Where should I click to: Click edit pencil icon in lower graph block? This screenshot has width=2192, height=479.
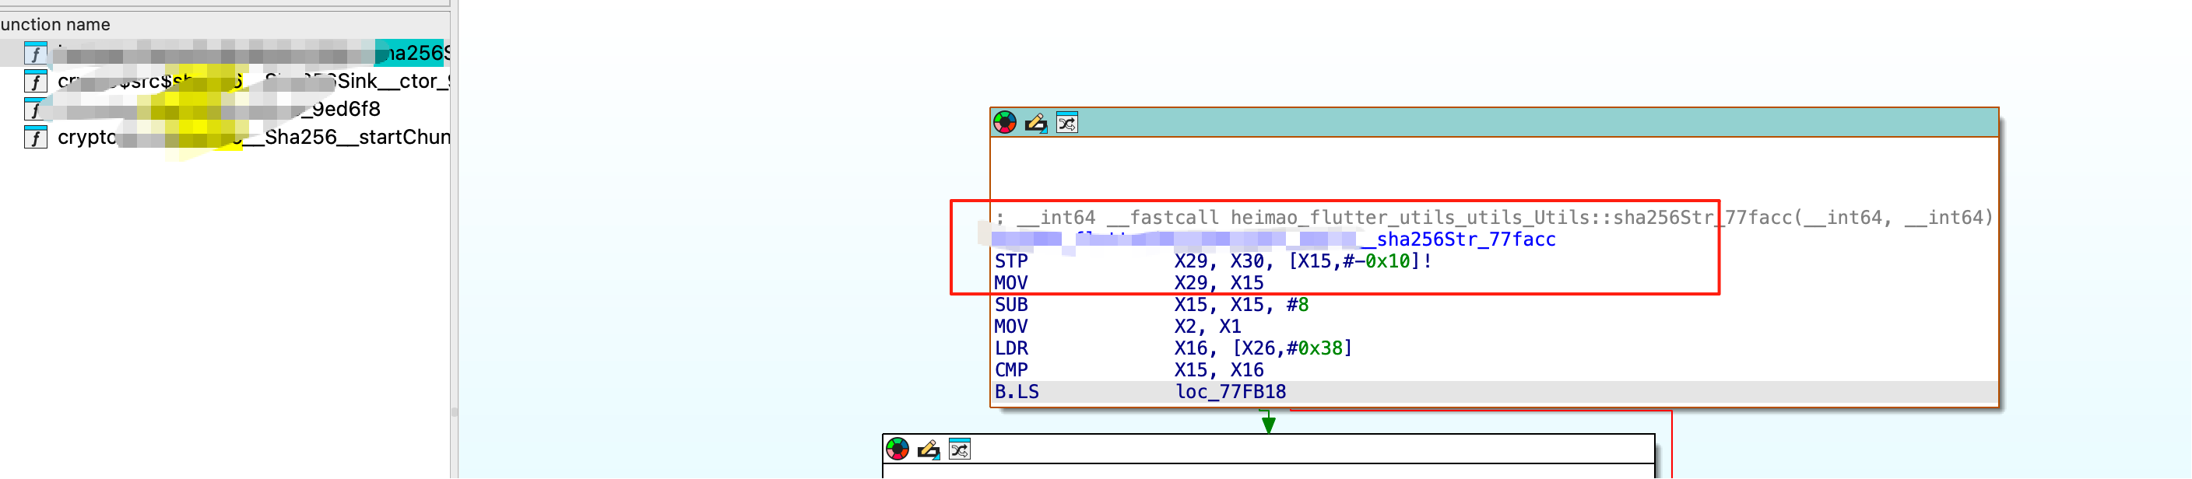point(929,449)
